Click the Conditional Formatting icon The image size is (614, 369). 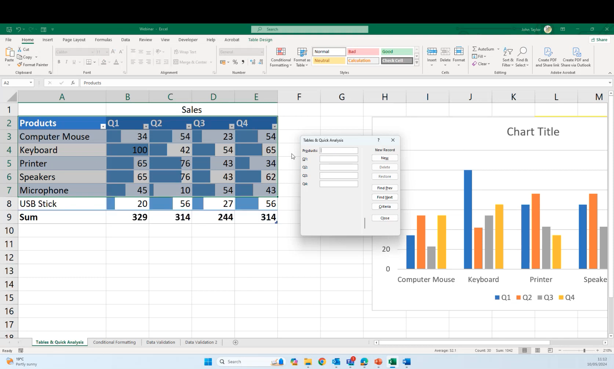pyautogui.click(x=281, y=52)
